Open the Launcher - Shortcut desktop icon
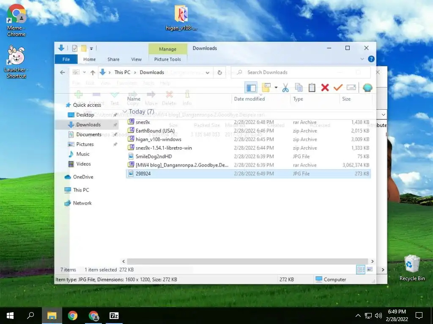This screenshot has height=324, width=433. [16, 62]
